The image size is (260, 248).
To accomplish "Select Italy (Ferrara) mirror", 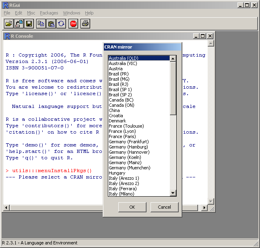I will click(139, 189).
